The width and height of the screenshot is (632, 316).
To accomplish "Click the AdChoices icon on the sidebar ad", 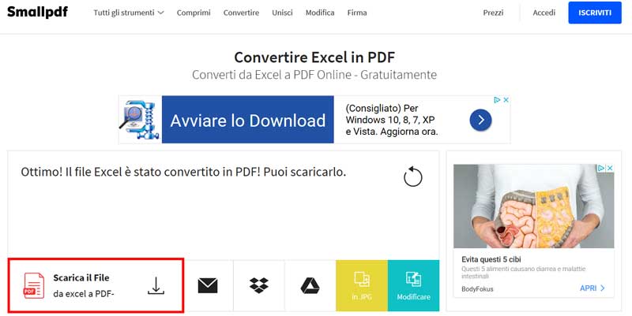I will pyautogui.click(x=602, y=168).
